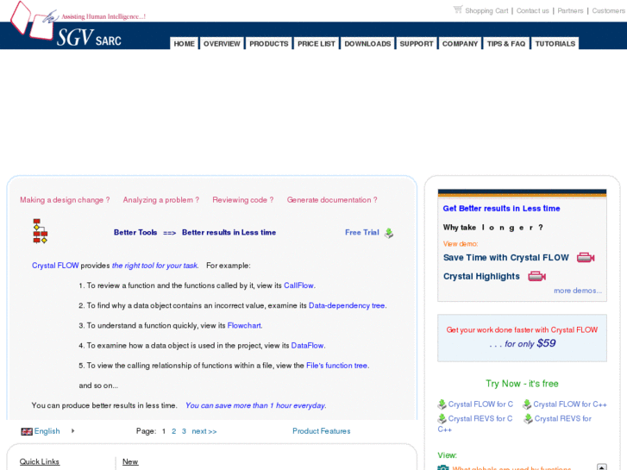Open the CallFlow link
Image resolution: width=627 pixels, height=470 pixels.
coord(298,285)
